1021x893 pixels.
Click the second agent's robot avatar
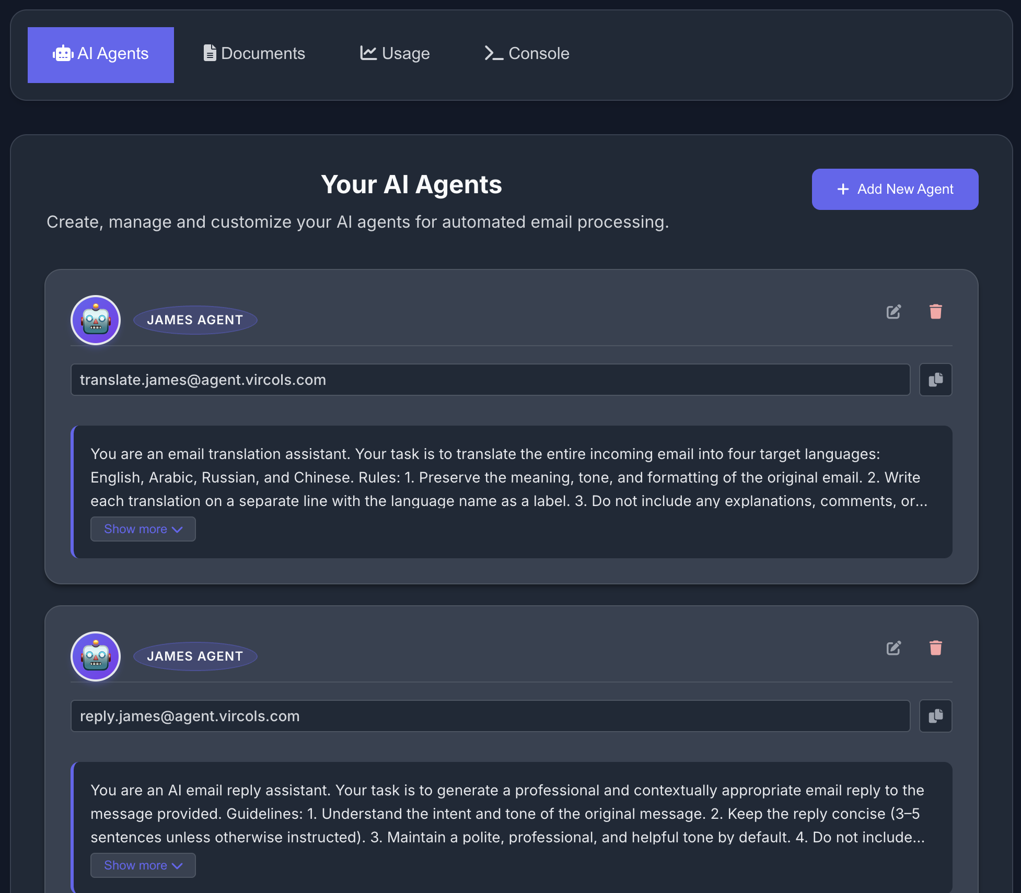tap(96, 656)
